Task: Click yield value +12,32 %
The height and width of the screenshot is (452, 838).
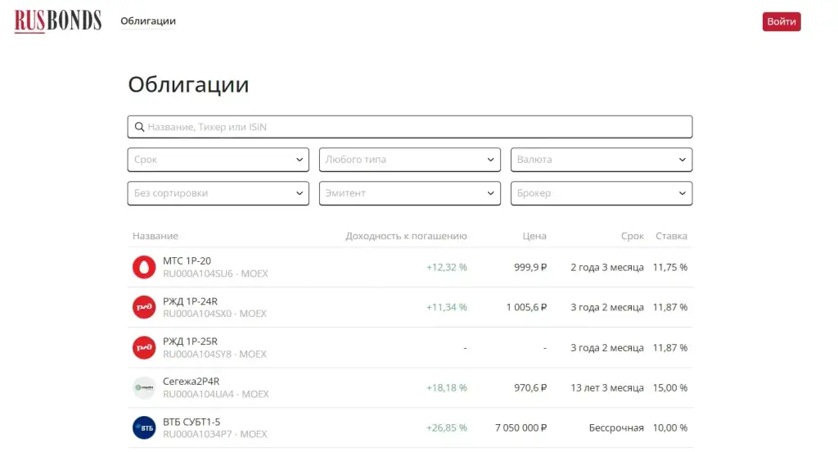Action: 447,267
